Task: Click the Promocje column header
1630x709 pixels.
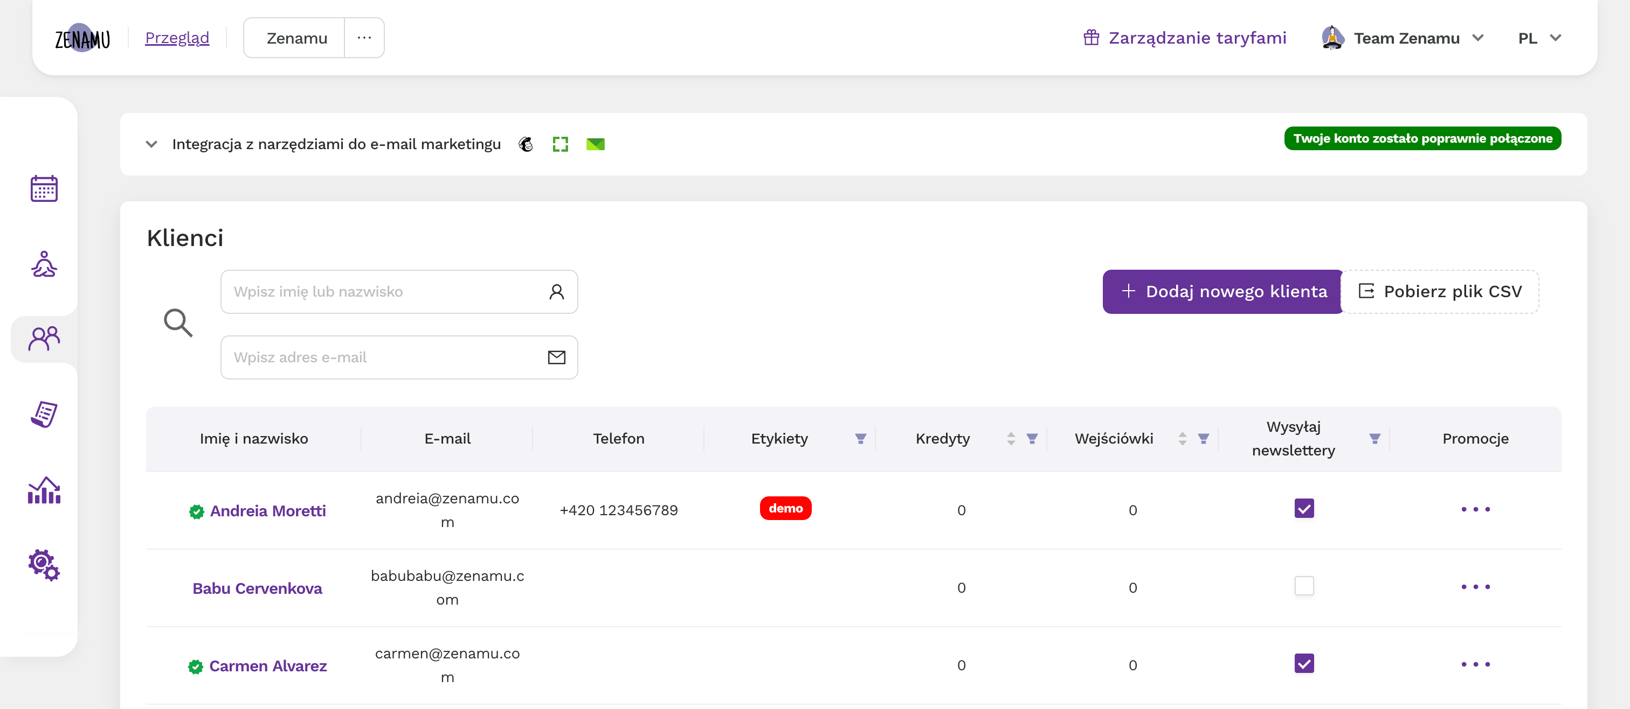Action: (1475, 439)
